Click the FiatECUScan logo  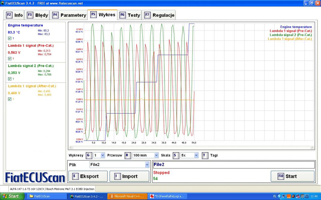pyautogui.click(x=35, y=177)
